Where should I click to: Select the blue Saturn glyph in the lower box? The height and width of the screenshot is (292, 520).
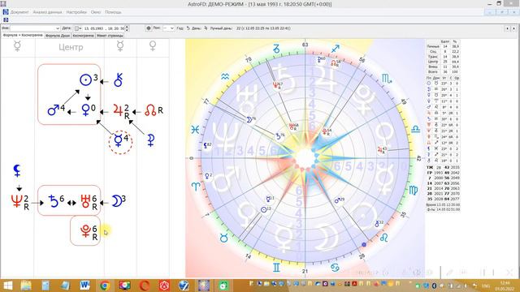coord(53,201)
